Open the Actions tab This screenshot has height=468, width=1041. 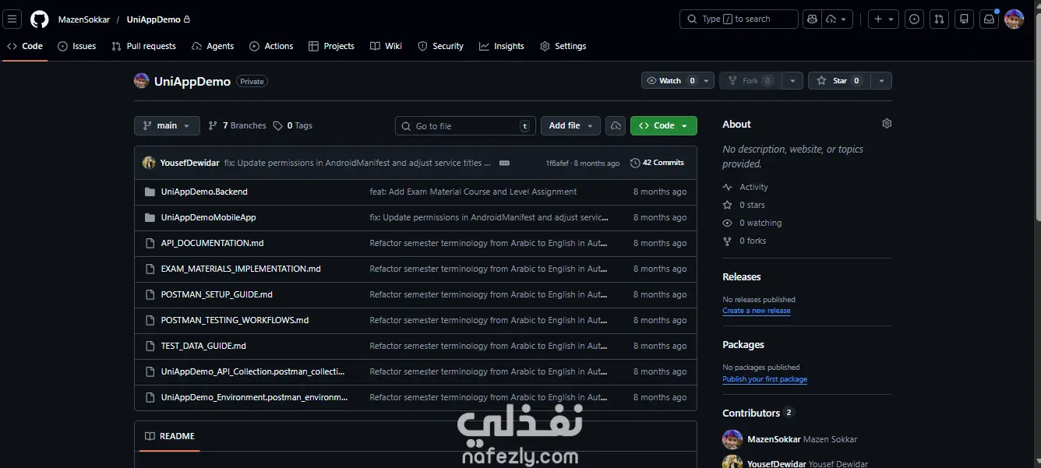tap(271, 46)
